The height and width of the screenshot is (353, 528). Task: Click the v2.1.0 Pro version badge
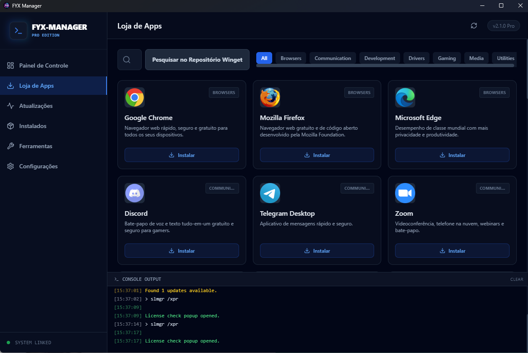(503, 26)
